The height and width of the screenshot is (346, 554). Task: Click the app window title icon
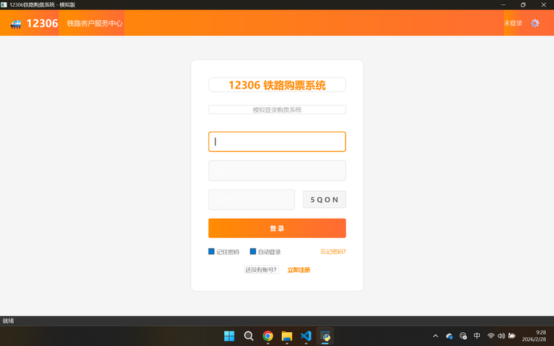click(x=4, y=5)
